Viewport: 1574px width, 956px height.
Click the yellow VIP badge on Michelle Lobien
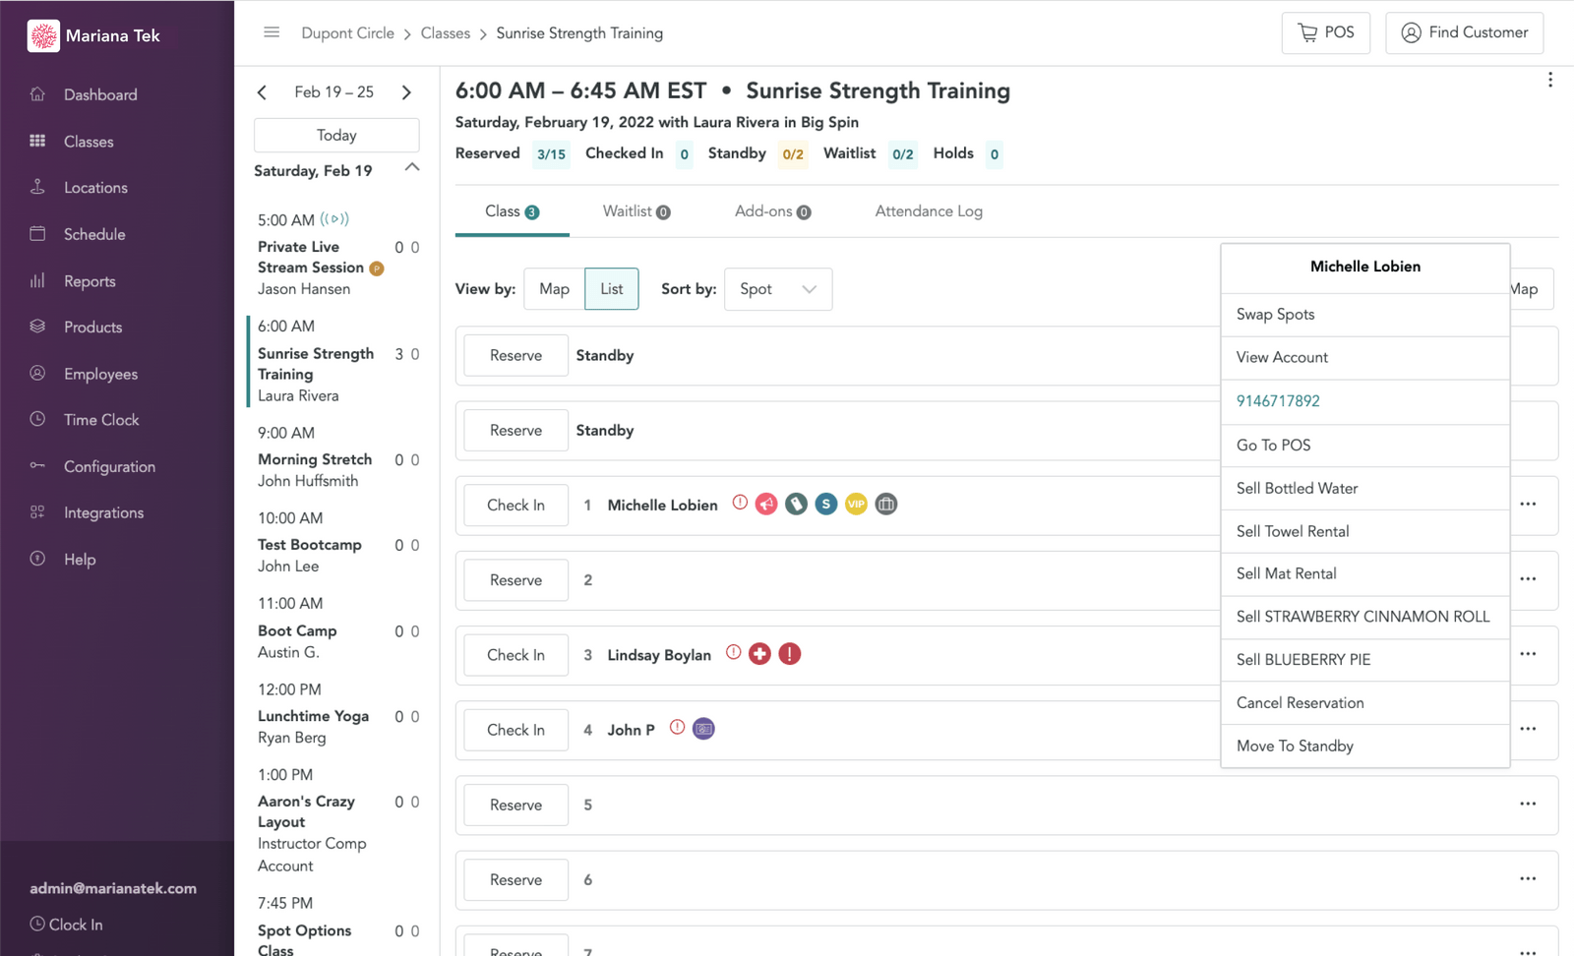(x=856, y=505)
